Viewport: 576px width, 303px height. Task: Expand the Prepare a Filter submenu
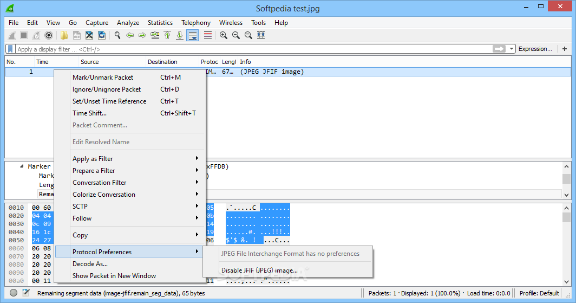[x=129, y=171]
